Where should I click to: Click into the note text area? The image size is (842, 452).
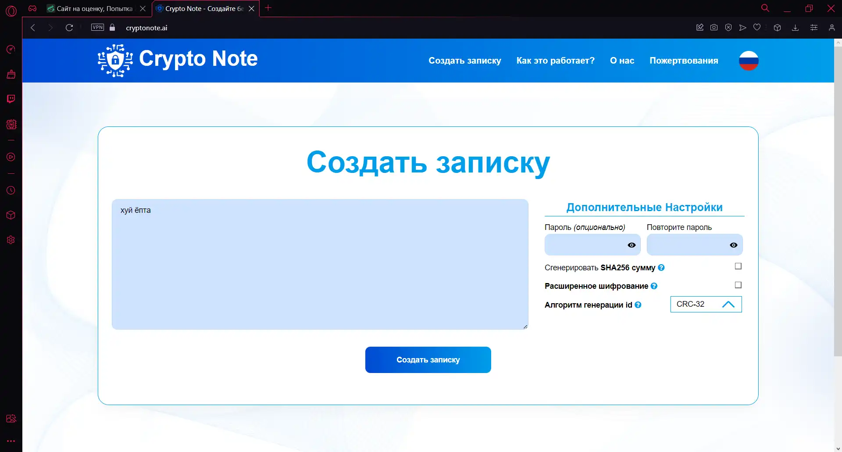click(320, 264)
